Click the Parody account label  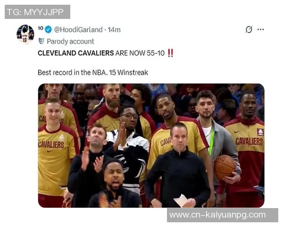pyautogui.click(x=70, y=42)
